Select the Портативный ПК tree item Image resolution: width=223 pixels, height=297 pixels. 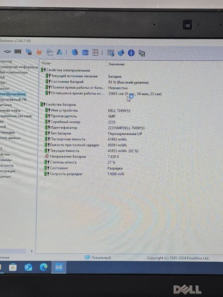tap(13, 99)
